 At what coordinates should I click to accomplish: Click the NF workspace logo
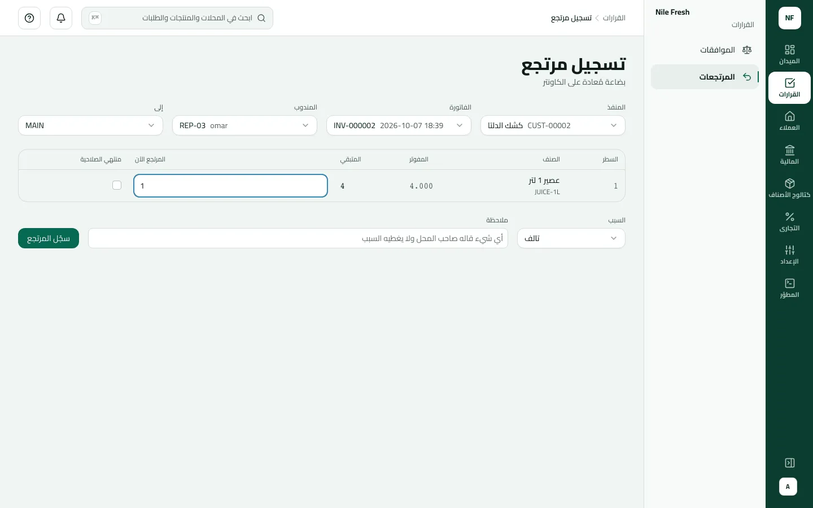click(790, 18)
